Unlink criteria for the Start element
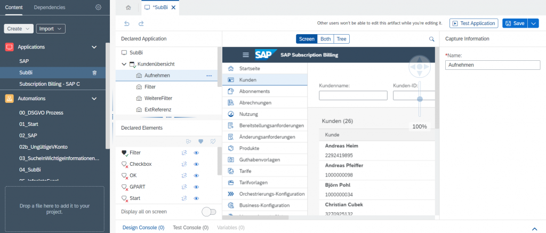 click(184, 198)
